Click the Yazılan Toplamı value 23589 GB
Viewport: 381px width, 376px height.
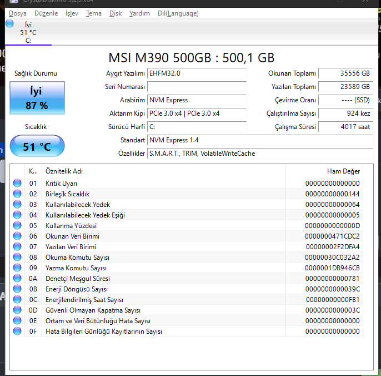point(346,87)
